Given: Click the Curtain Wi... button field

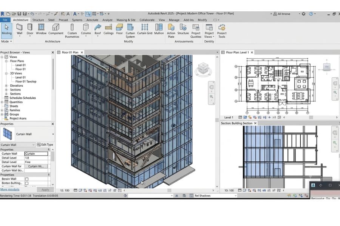Looking at the screenshot, I should tap(36, 166).
